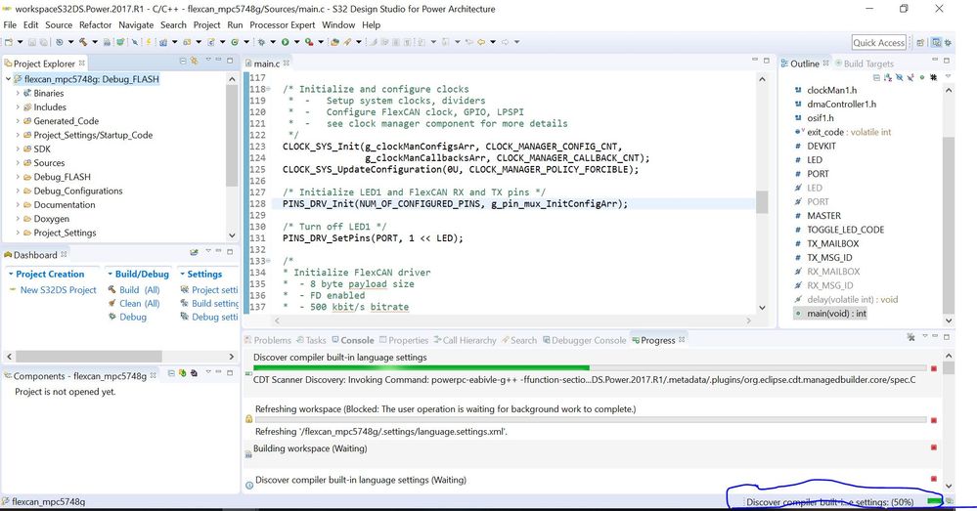The height and width of the screenshot is (511, 977).
Task: Fold the comment block at line 118
Action: click(269, 89)
